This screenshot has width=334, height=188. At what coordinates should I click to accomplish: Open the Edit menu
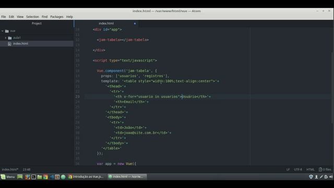pyautogui.click(x=11, y=17)
